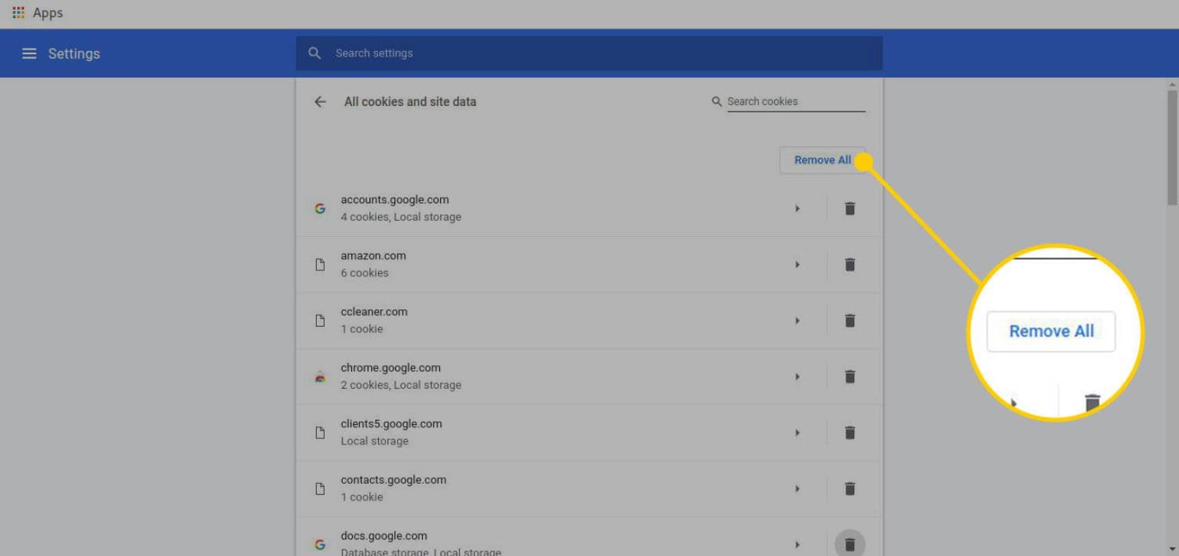This screenshot has width=1179, height=556.
Task: Delete contacts.google.com cookie with trash icon
Action: pyautogui.click(x=850, y=488)
